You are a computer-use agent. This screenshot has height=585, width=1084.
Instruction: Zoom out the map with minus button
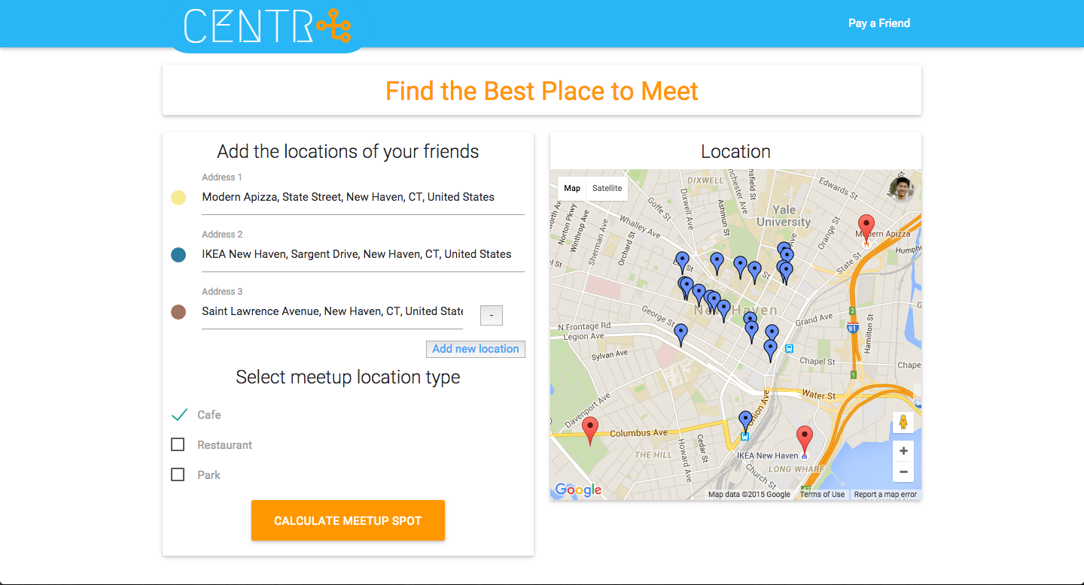click(903, 471)
